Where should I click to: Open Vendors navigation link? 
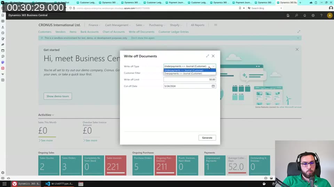60,32
